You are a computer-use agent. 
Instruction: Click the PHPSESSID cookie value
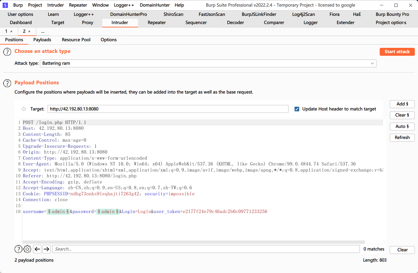coord(105,194)
